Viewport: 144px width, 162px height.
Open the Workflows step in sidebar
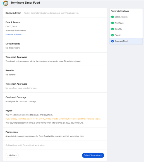(x=126, y=23)
